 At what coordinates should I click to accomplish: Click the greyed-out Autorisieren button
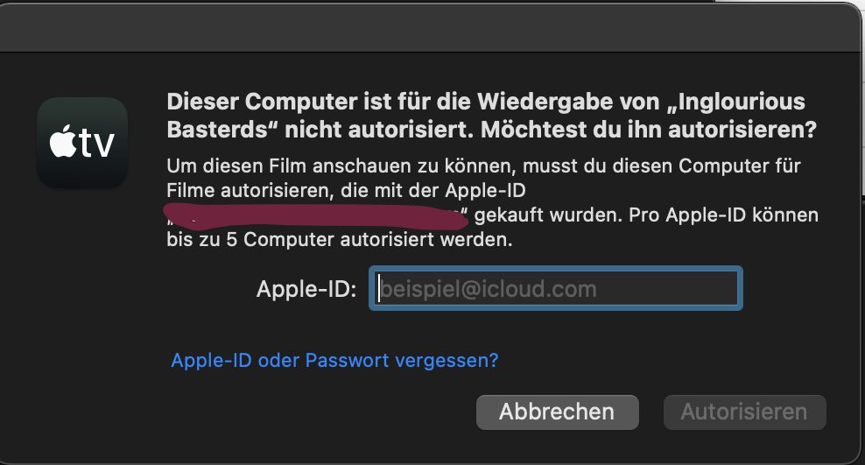tap(744, 412)
